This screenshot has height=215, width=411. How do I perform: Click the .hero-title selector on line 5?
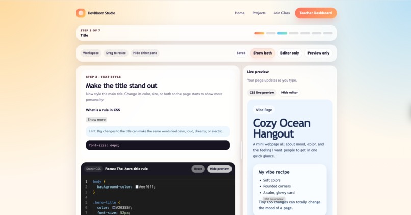point(105,202)
